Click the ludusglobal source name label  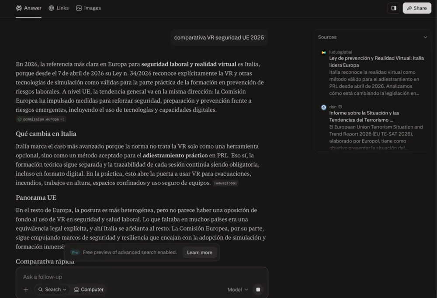(340, 52)
